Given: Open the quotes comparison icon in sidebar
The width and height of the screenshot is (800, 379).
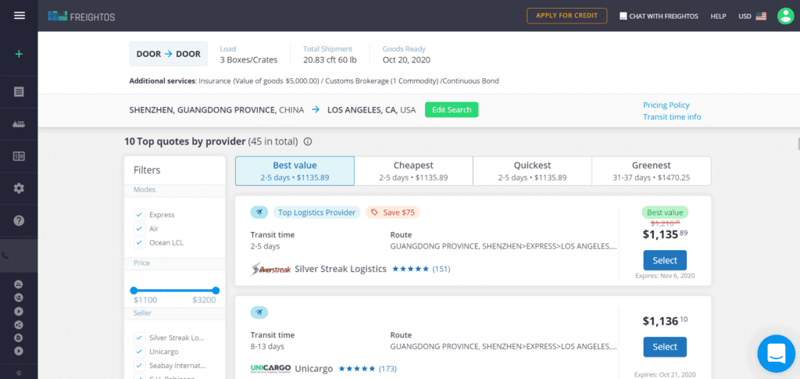Looking at the screenshot, I should point(19,156).
